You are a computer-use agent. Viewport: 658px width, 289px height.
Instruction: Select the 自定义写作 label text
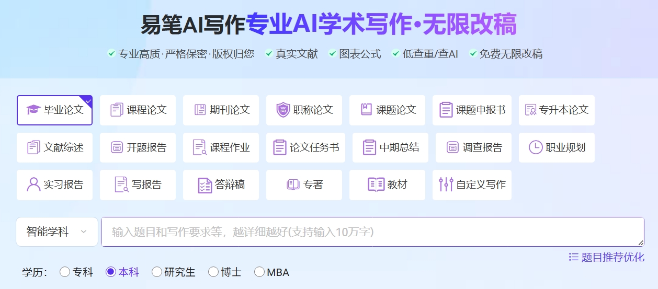(x=481, y=184)
